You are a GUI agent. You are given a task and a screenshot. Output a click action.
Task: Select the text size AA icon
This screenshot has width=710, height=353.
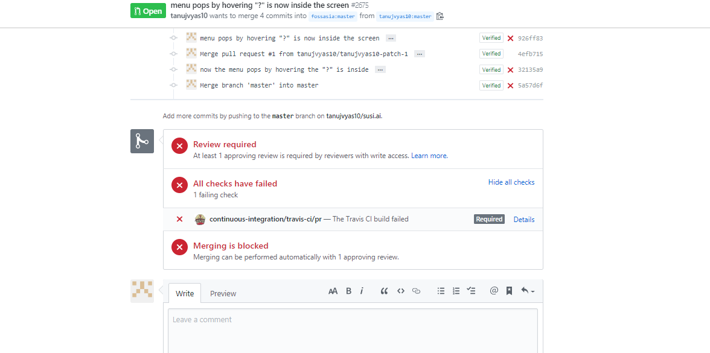pyautogui.click(x=333, y=290)
